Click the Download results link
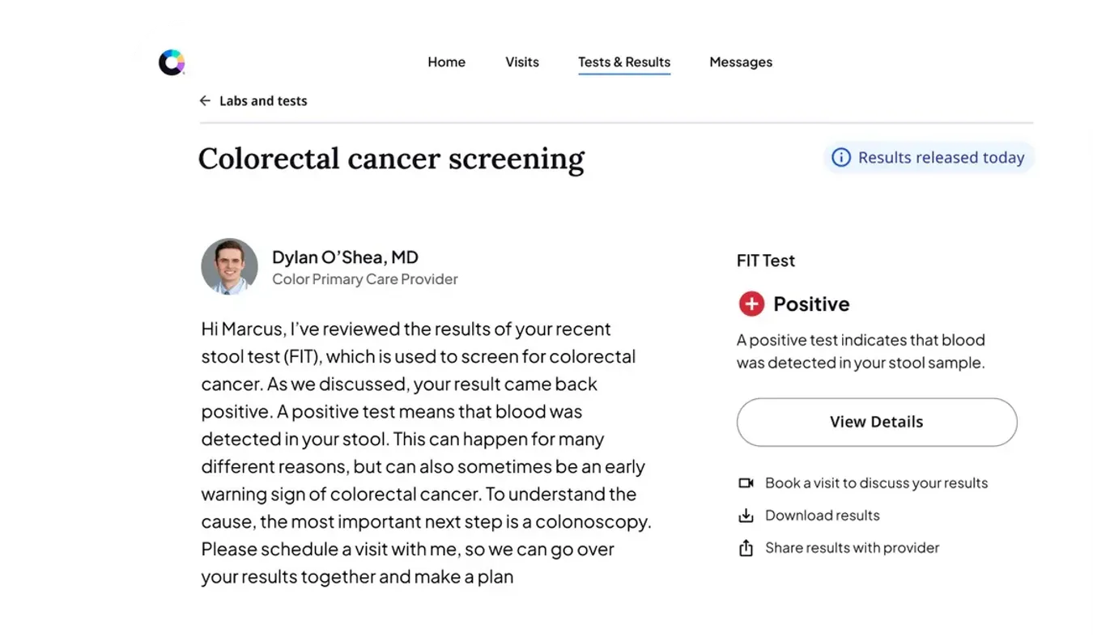 click(822, 516)
